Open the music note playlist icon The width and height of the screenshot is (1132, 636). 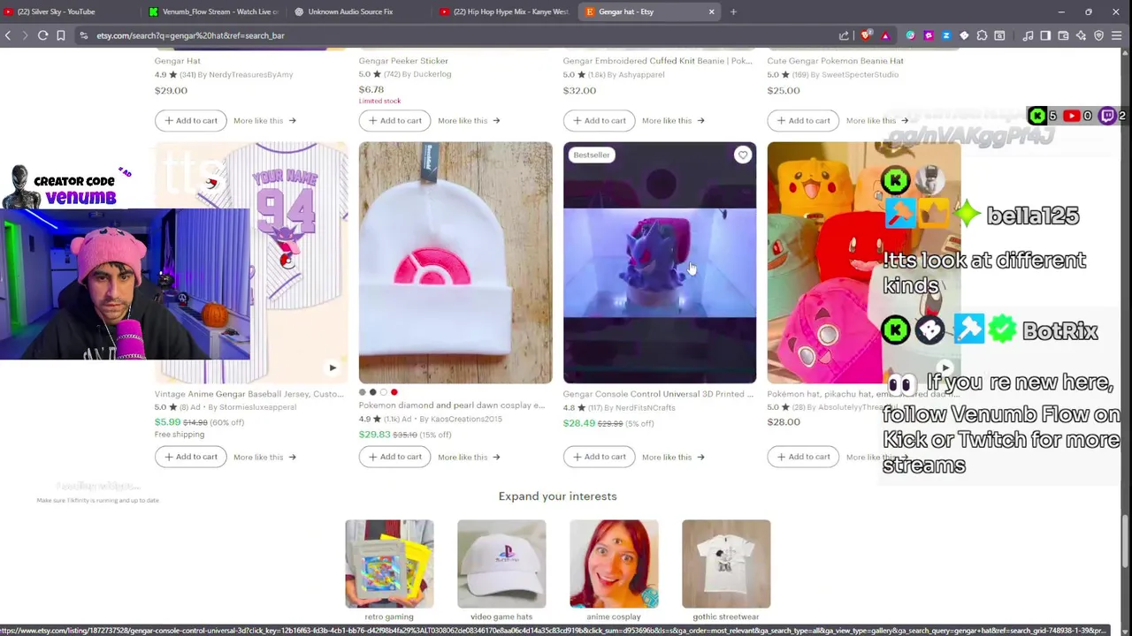coord(1028,35)
